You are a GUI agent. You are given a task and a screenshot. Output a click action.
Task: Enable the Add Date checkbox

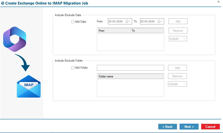tap(73, 22)
